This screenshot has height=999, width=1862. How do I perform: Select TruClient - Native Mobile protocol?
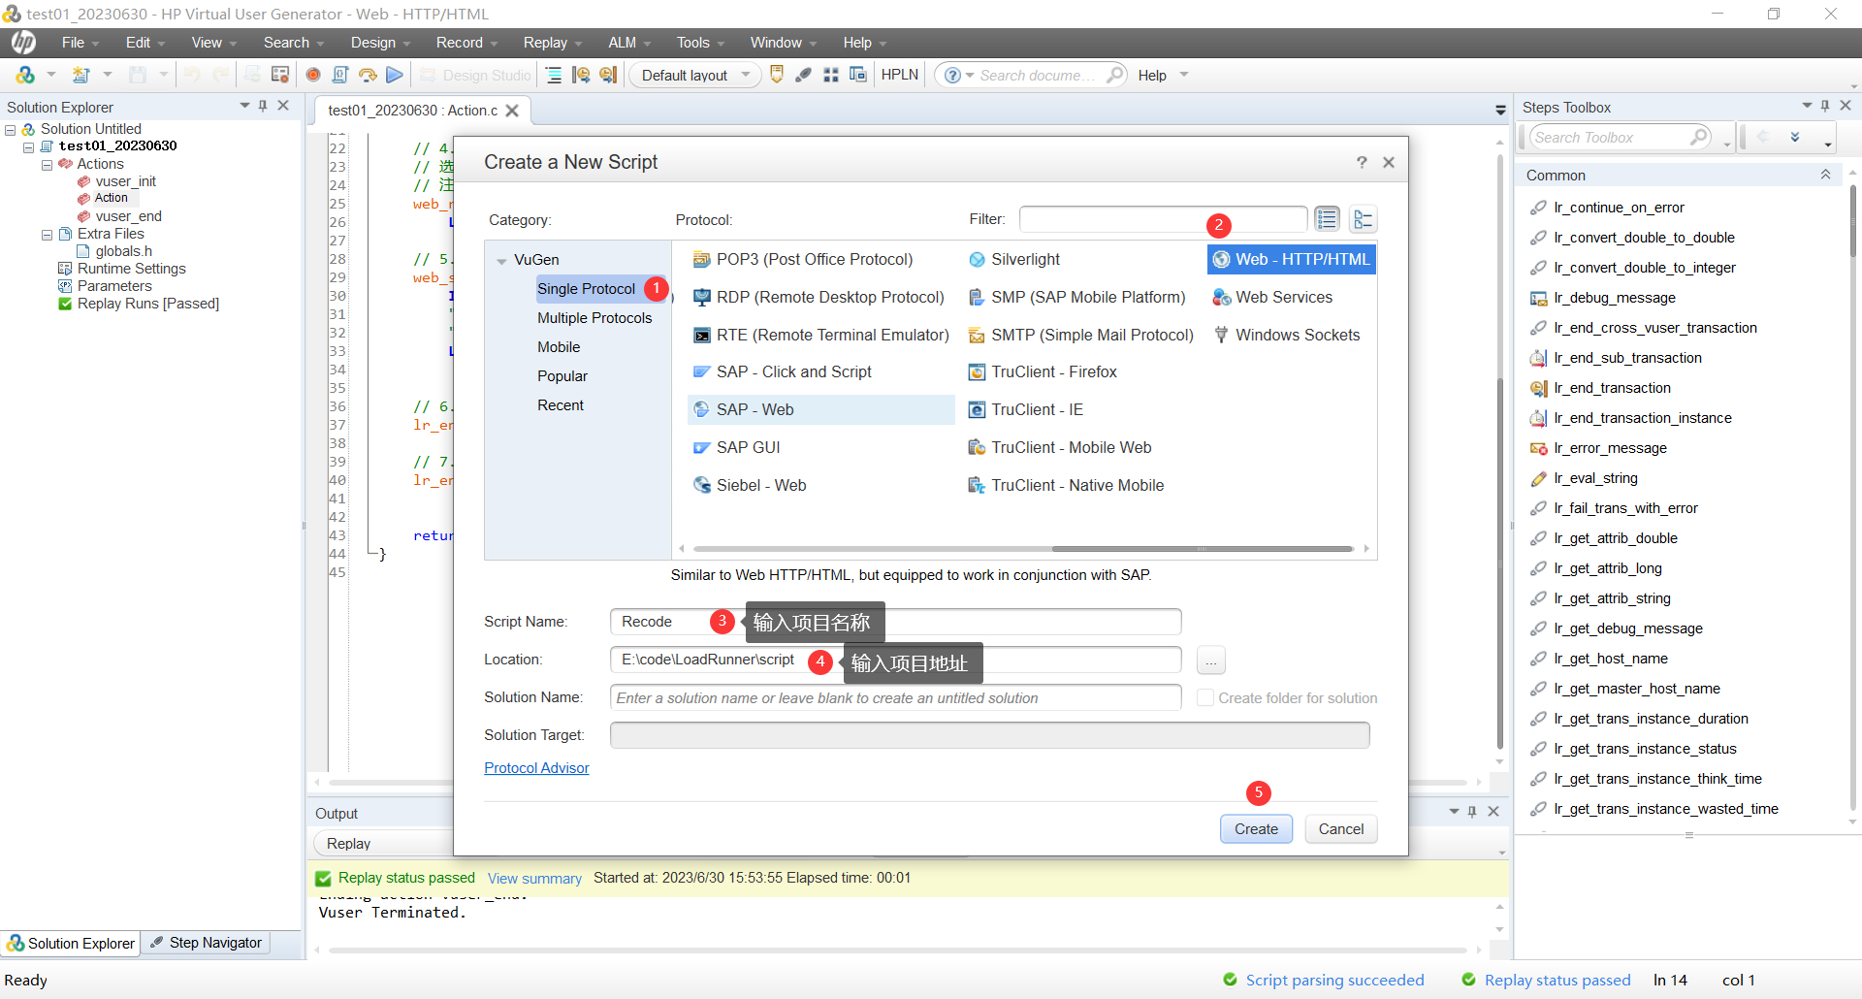[x=1066, y=485]
